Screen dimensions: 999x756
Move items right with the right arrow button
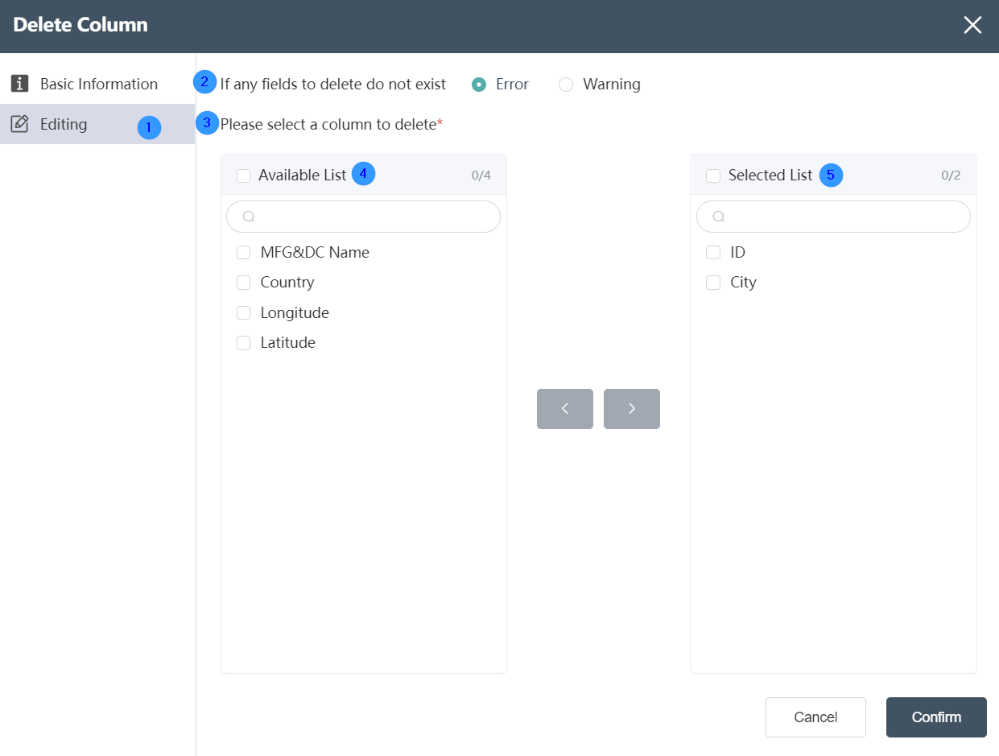632,409
